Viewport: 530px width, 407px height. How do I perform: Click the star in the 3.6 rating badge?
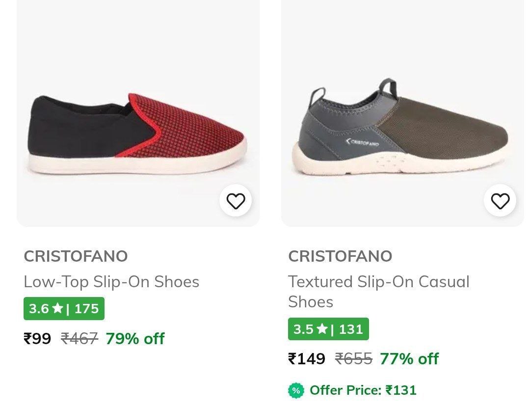[57, 308]
